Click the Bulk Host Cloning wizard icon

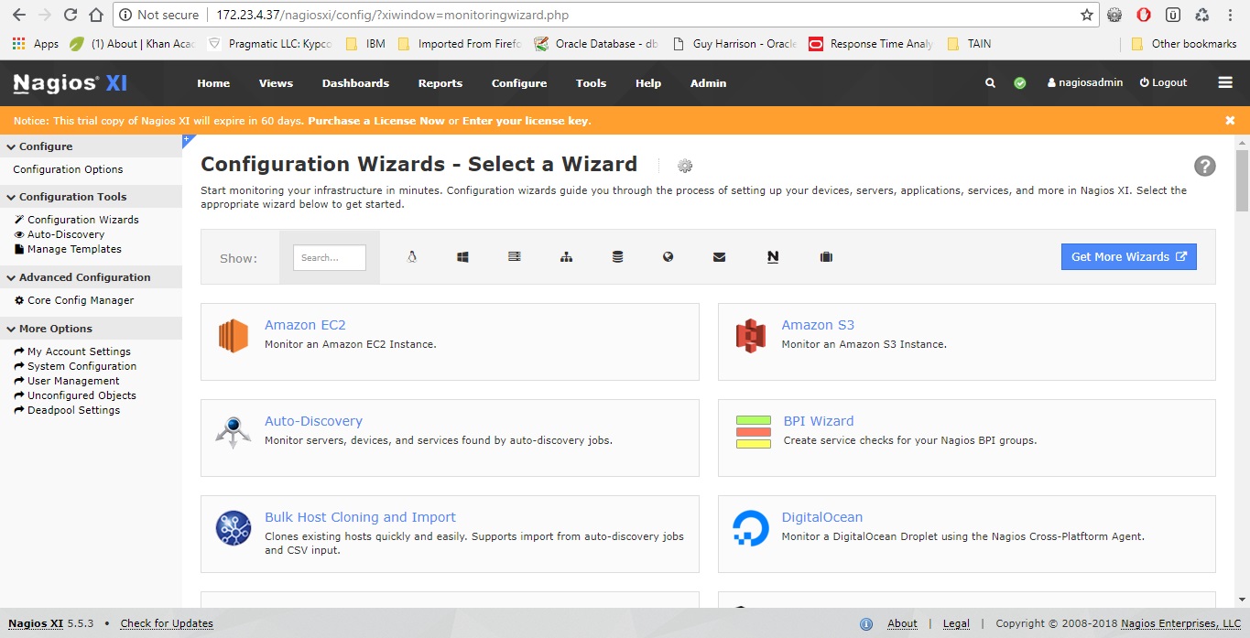(234, 528)
